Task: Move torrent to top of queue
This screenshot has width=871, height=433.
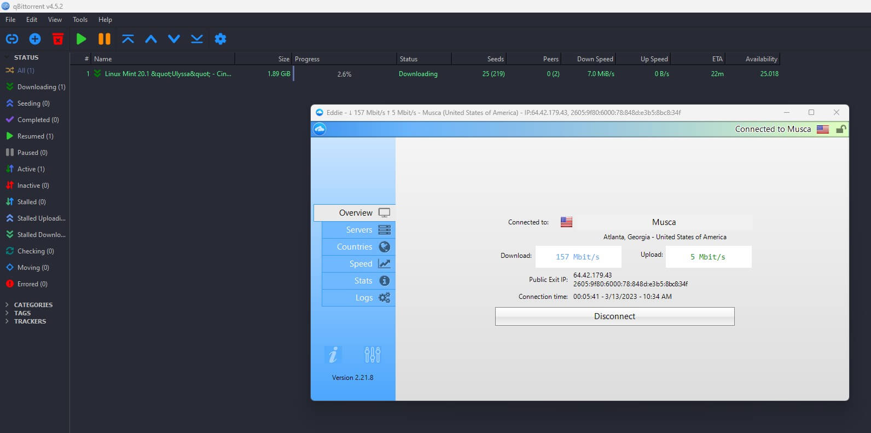Action: (128, 39)
